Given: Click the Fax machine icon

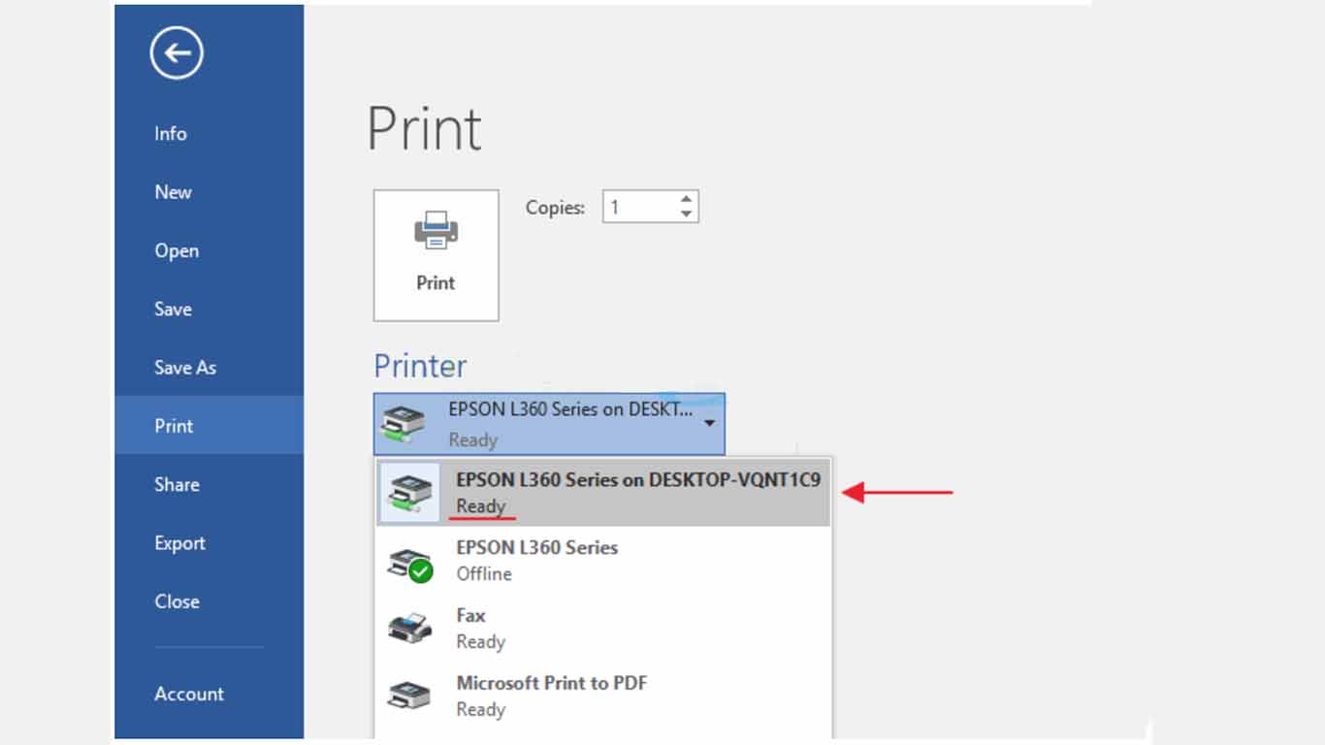Looking at the screenshot, I should [408, 628].
